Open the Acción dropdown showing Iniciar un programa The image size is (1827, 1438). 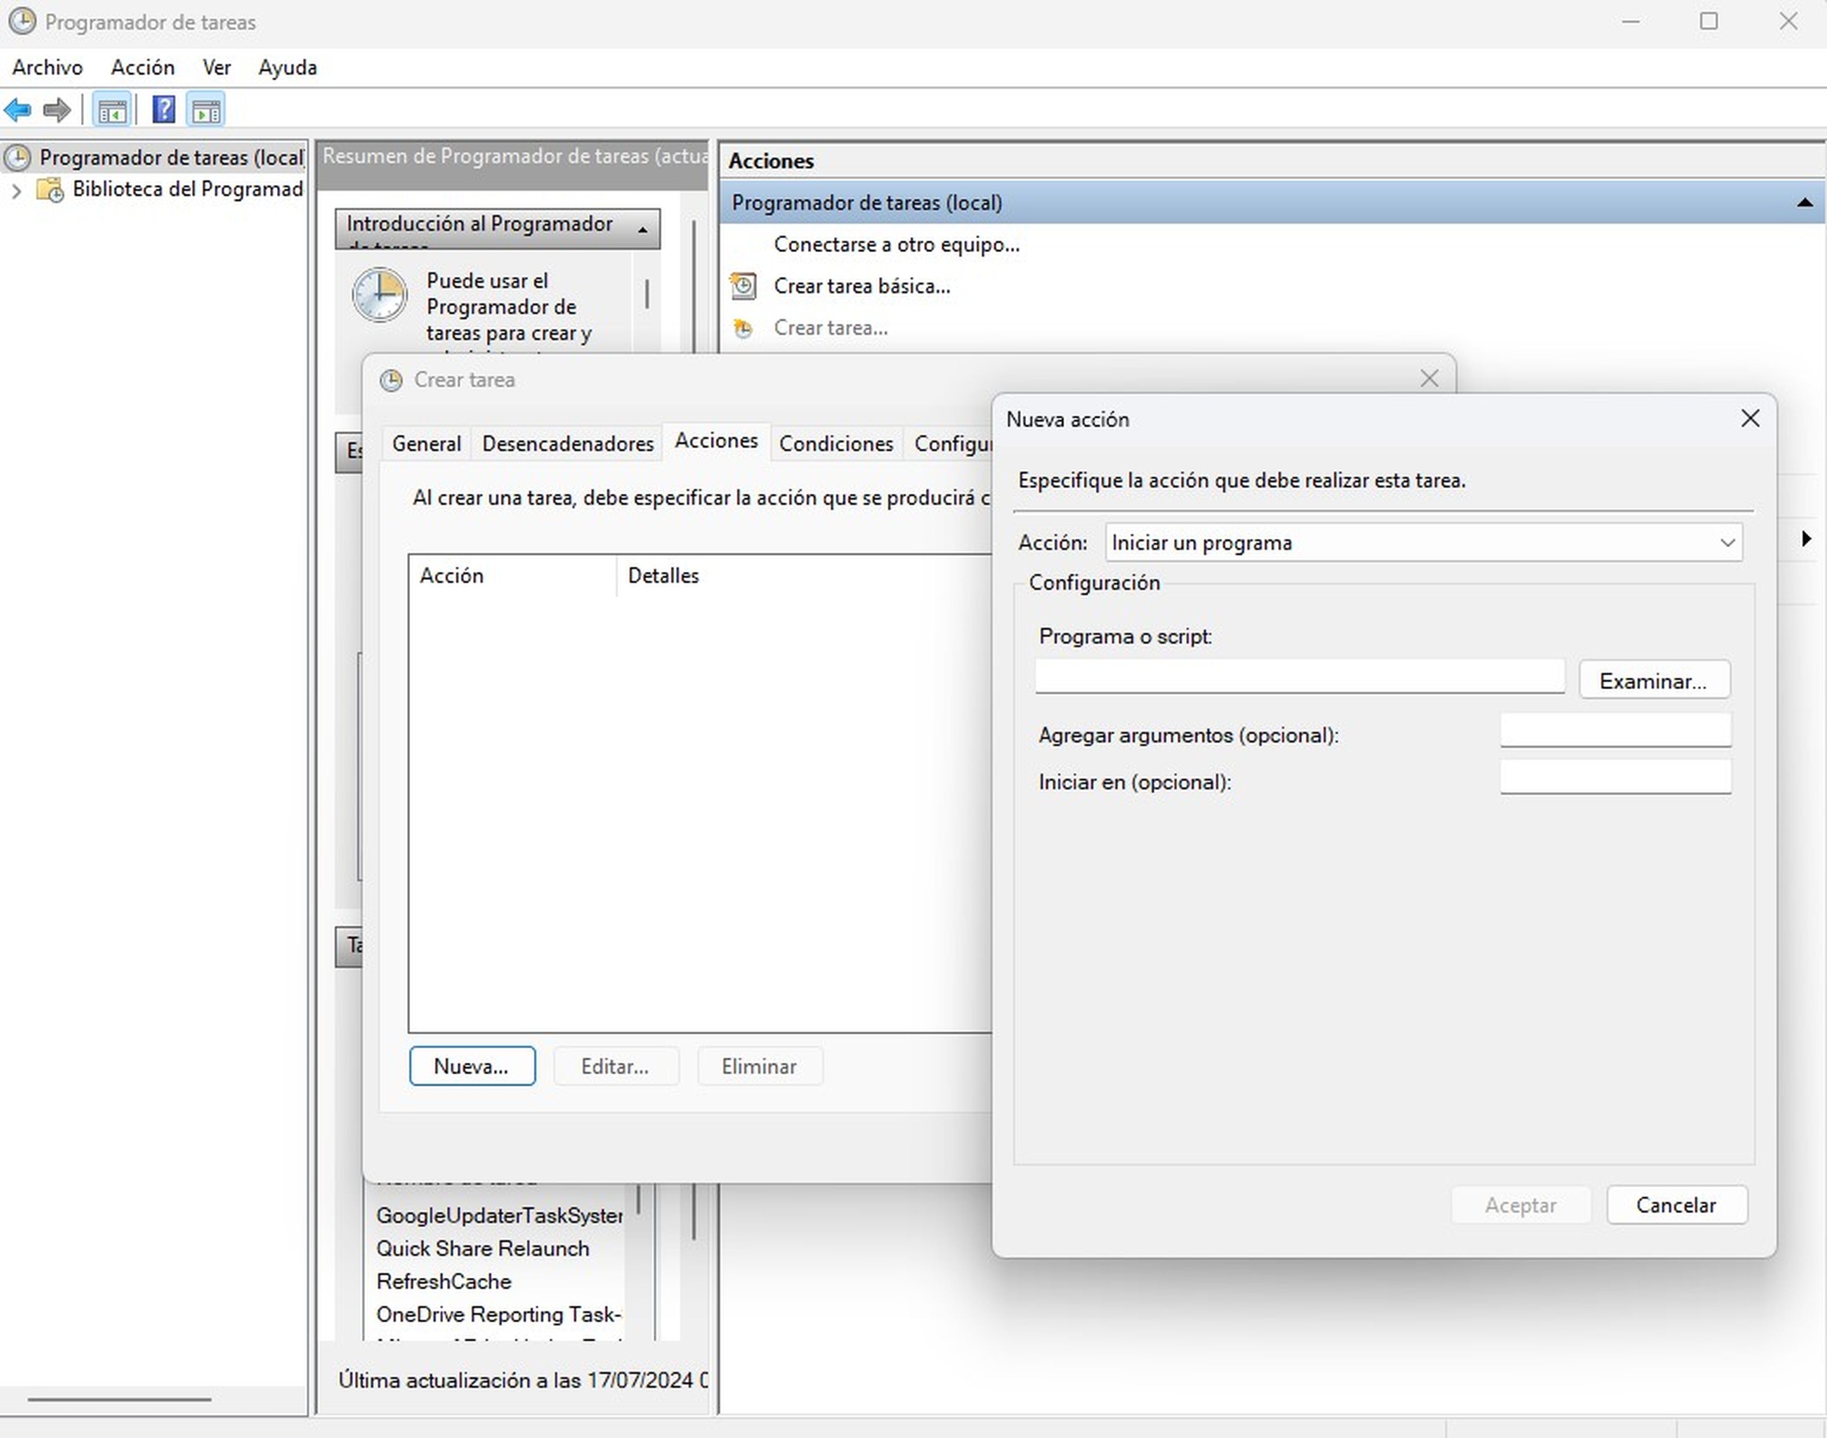1424,543
